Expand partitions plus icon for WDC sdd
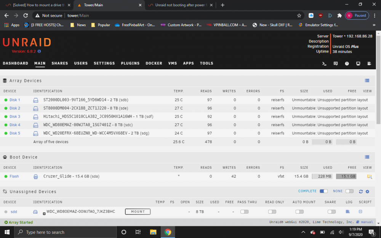The width and height of the screenshot is (381, 238). tap(44, 214)
